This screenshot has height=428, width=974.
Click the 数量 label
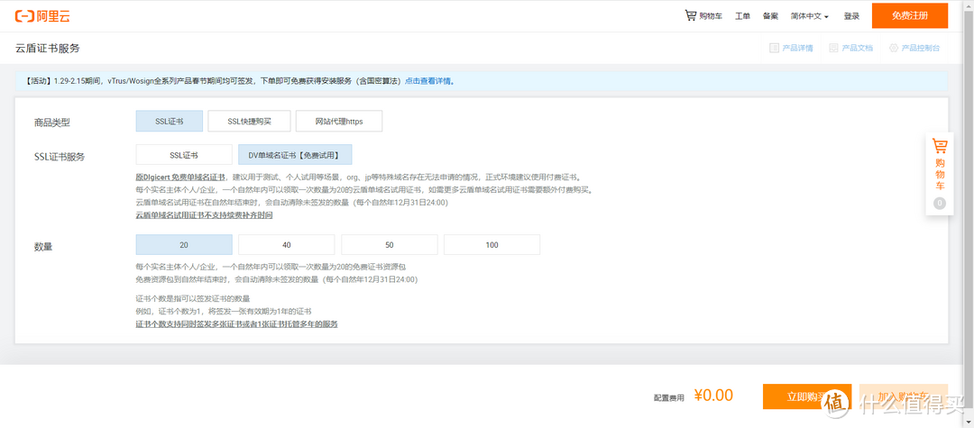(43, 246)
